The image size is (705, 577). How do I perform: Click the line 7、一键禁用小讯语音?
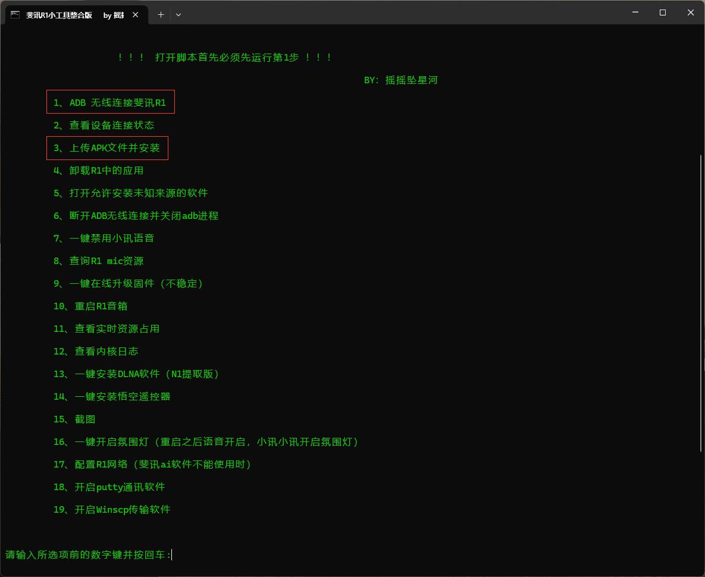[104, 238]
